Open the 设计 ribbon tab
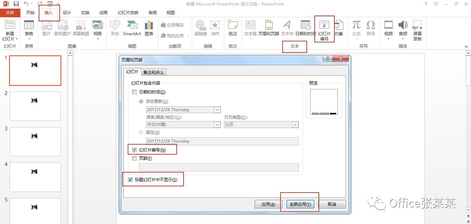471x224 pixels. pyautogui.click(x=67, y=12)
